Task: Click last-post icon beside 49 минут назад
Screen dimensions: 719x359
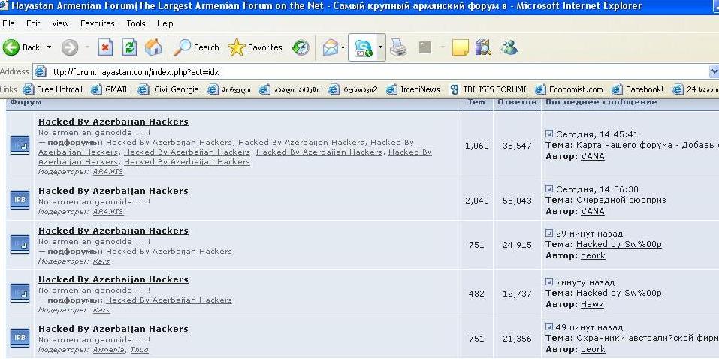Action: tap(549, 327)
